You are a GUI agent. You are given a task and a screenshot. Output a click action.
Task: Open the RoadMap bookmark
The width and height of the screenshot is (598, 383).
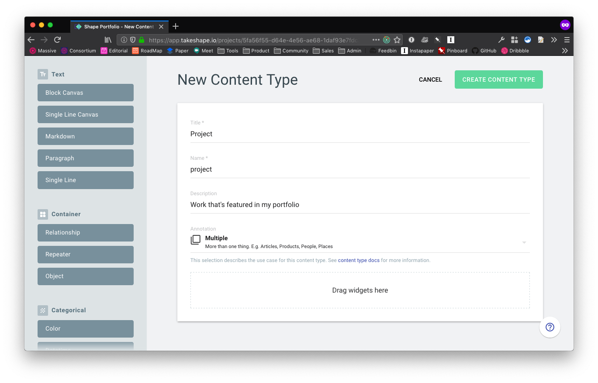click(x=147, y=51)
